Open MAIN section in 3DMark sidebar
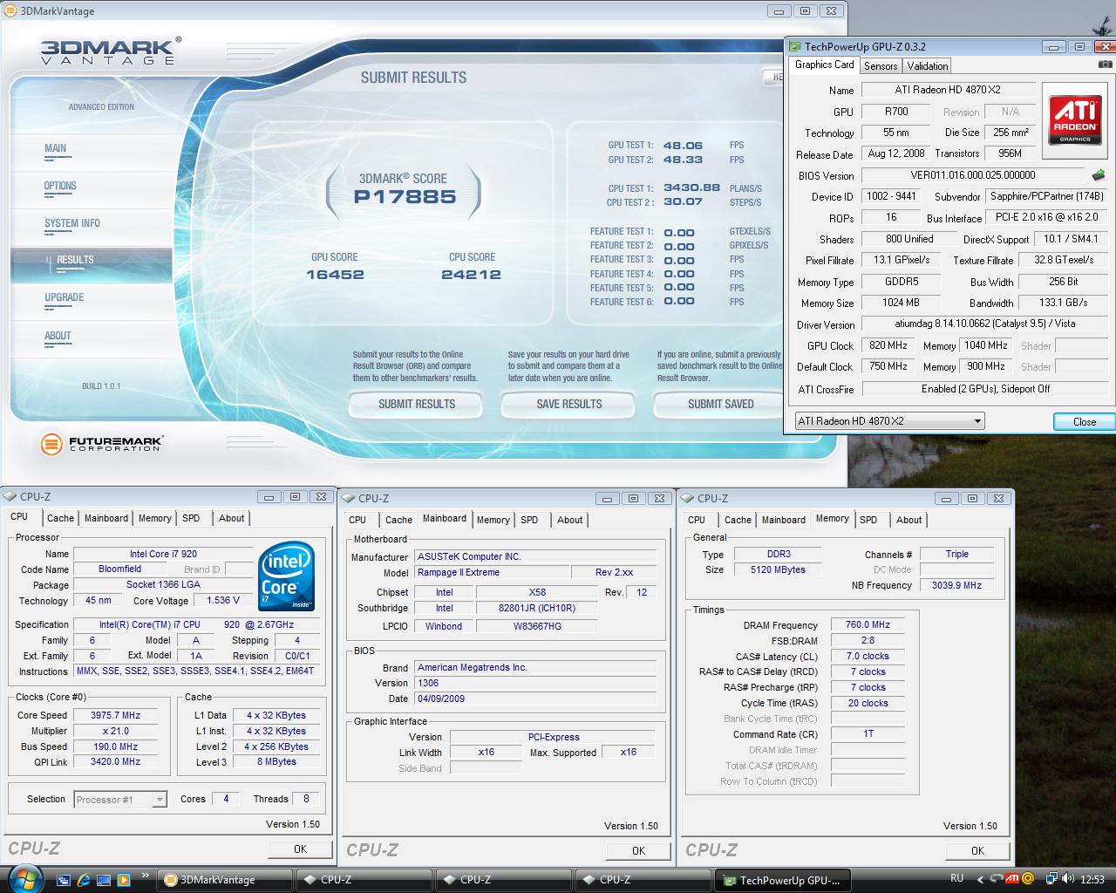 pyautogui.click(x=56, y=148)
